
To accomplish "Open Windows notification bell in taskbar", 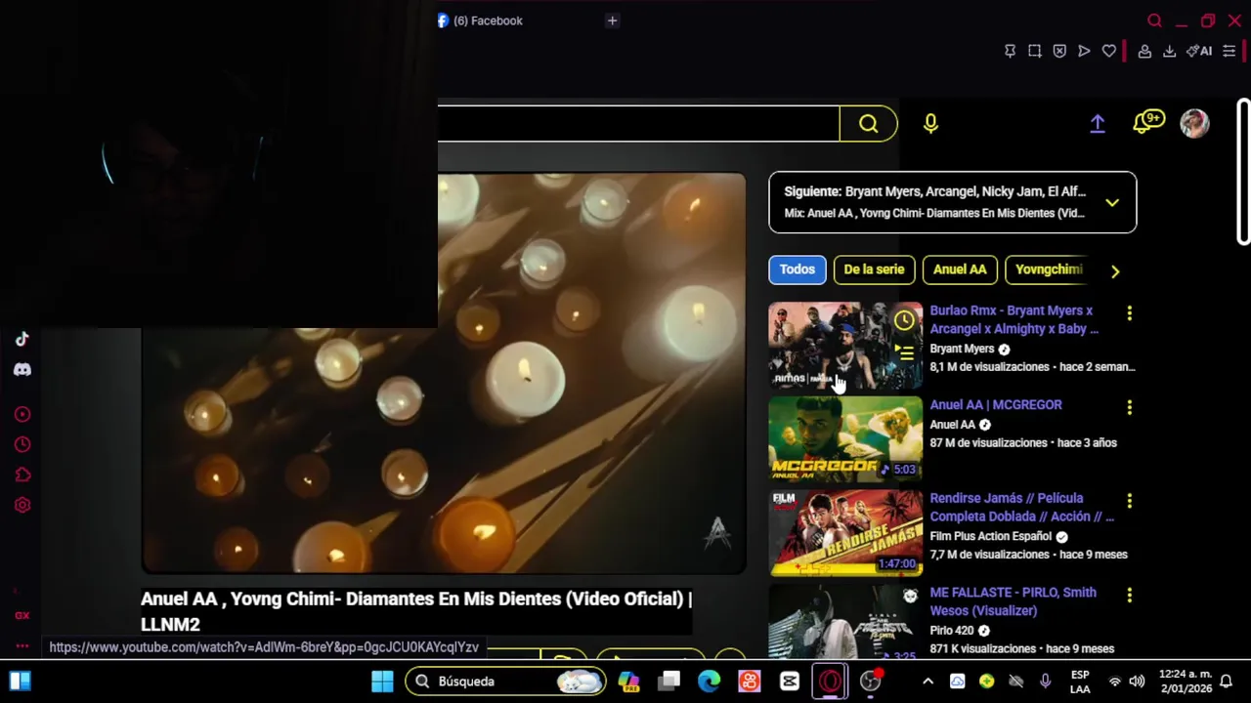I will click(1226, 682).
